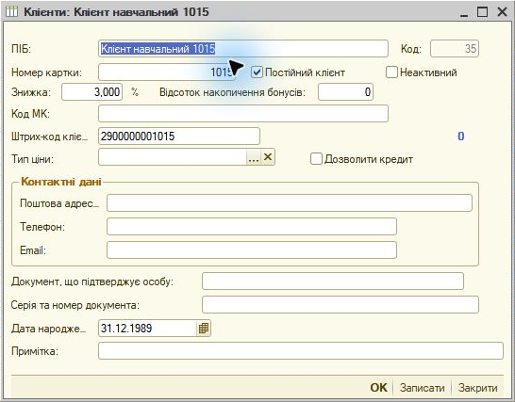Click the Код МК input field

click(243, 114)
